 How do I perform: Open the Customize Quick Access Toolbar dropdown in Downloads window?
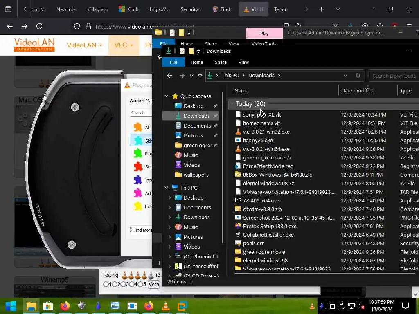tap(198, 51)
